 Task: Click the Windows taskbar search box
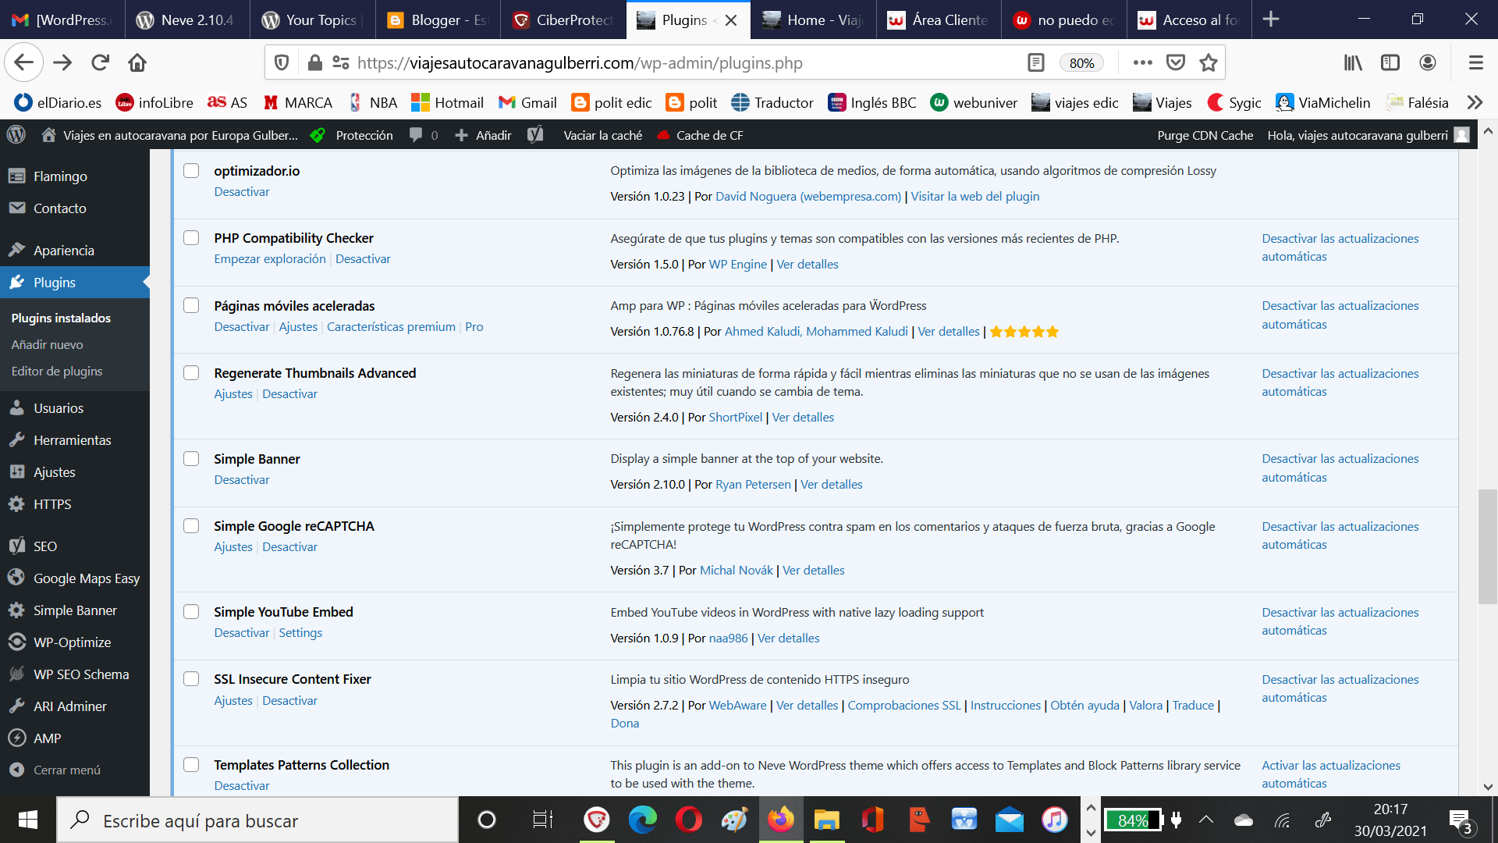click(x=257, y=820)
